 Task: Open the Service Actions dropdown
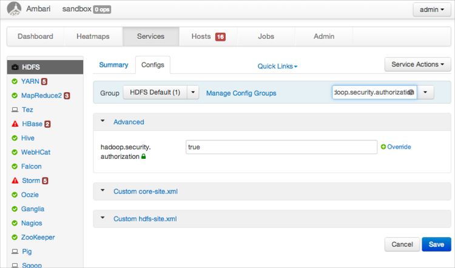point(418,64)
